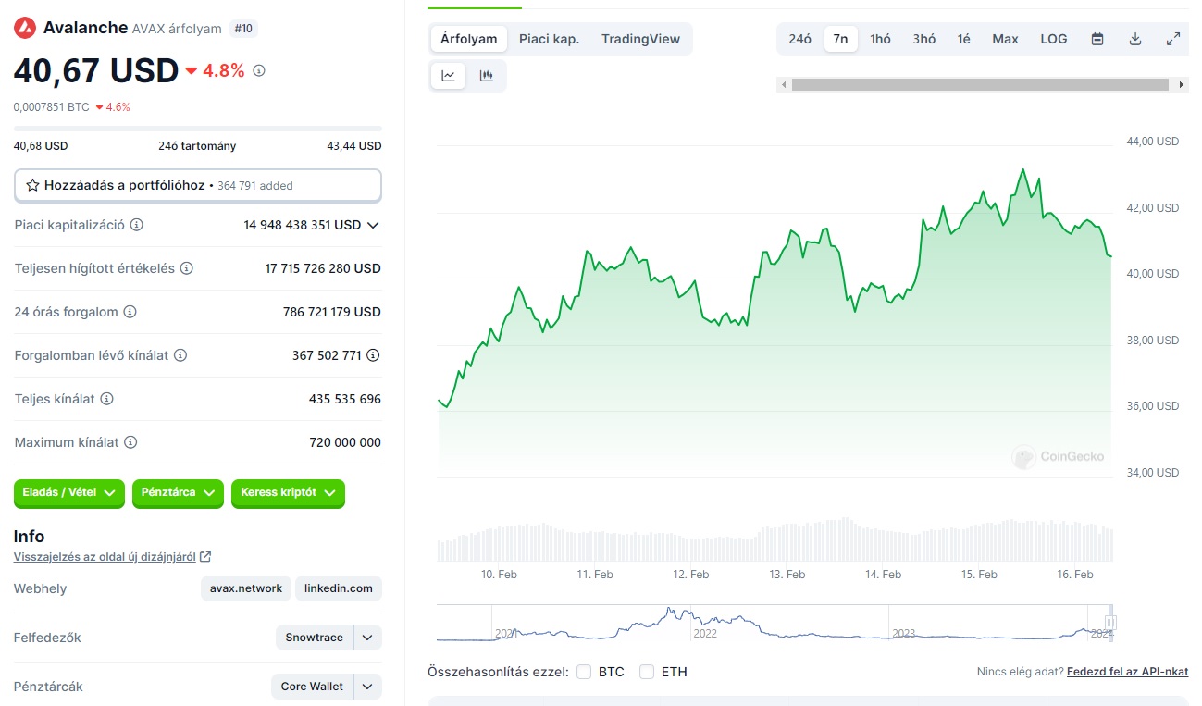Show info for Teljesen hígított értékelés
Screen dimensions: 1202x706
[186, 268]
